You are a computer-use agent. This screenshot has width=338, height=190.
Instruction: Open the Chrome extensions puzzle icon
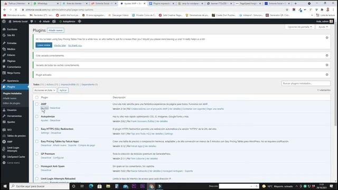tap(322, 9)
